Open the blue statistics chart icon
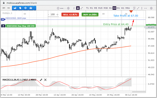The width and height of the screenshot is (157, 98). click(31, 8)
